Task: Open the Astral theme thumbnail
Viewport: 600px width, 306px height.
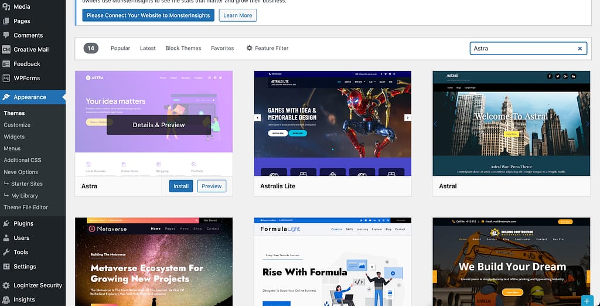Action: (x=511, y=123)
